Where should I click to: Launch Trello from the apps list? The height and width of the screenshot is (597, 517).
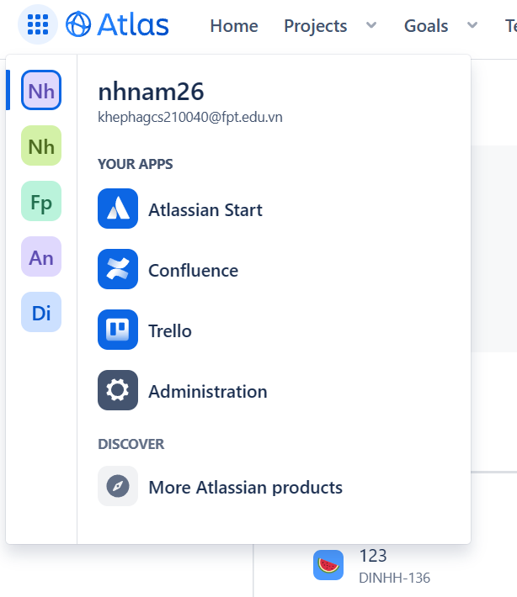point(169,330)
